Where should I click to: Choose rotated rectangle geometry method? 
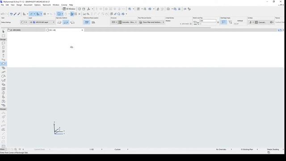[x=72, y=22]
